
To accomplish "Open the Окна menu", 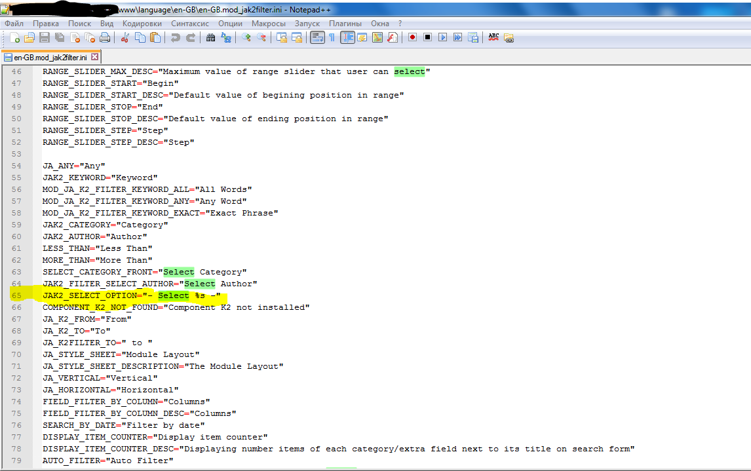I will 380,24.
